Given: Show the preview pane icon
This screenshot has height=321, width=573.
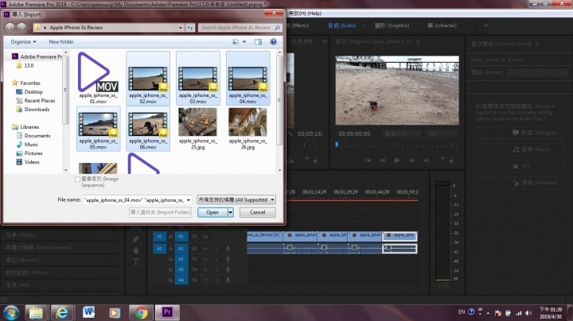Looking at the screenshot, I should pos(258,42).
